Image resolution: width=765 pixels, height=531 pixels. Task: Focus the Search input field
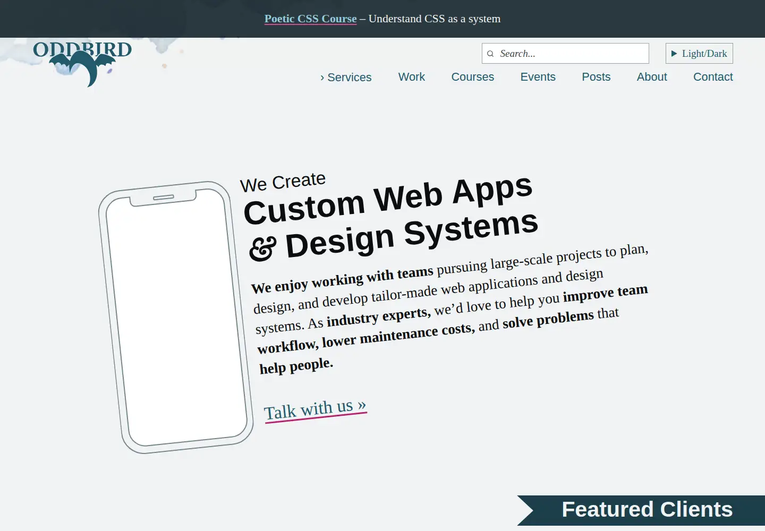tap(565, 54)
